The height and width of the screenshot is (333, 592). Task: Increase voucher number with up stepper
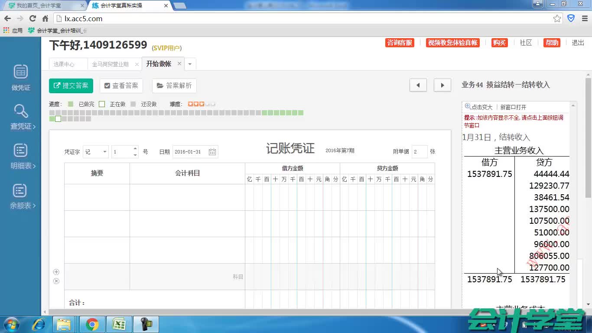[x=135, y=149]
